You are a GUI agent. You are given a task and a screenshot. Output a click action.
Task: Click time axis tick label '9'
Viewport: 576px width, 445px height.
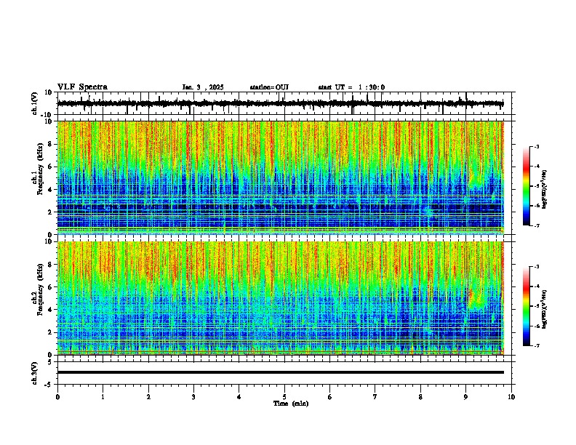coord(465,397)
